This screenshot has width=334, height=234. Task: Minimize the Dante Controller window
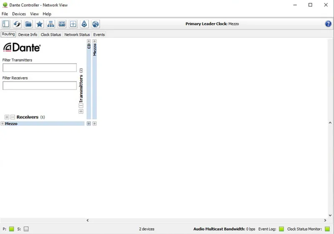(295, 5)
